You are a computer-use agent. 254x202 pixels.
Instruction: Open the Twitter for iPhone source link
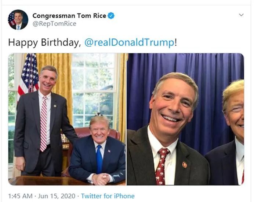pyautogui.click(x=108, y=196)
